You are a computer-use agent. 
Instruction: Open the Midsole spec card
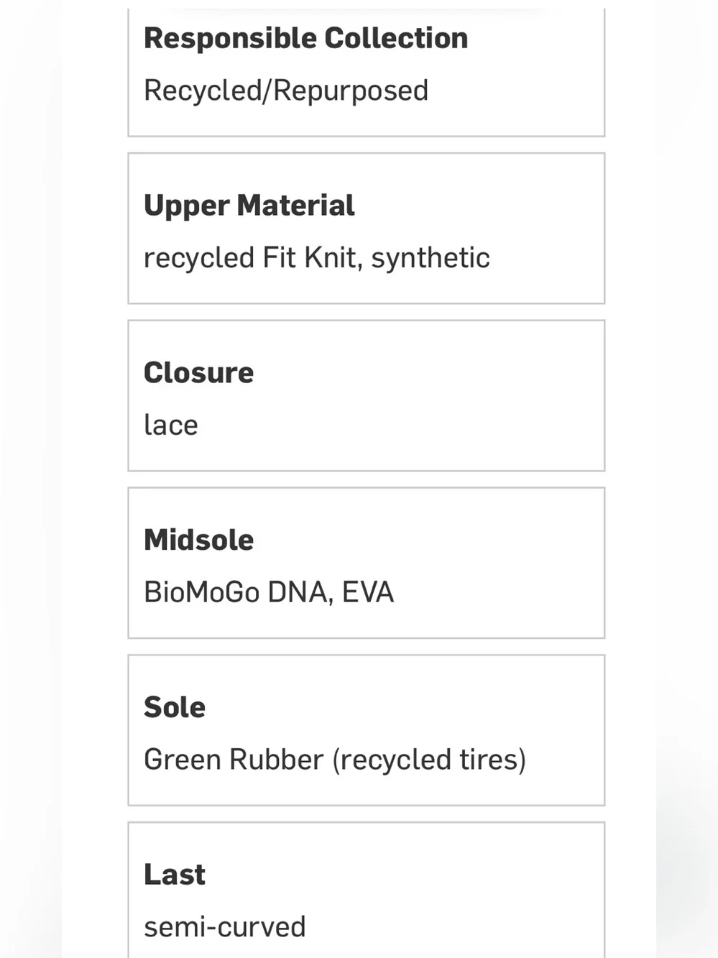tap(367, 563)
